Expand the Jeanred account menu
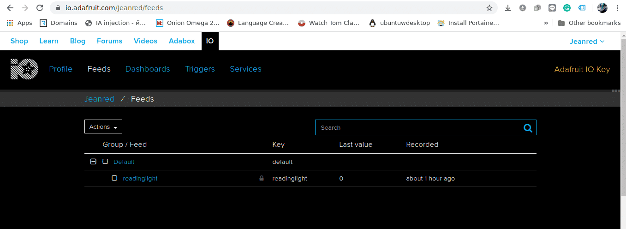626x229 pixels. [587, 41]
